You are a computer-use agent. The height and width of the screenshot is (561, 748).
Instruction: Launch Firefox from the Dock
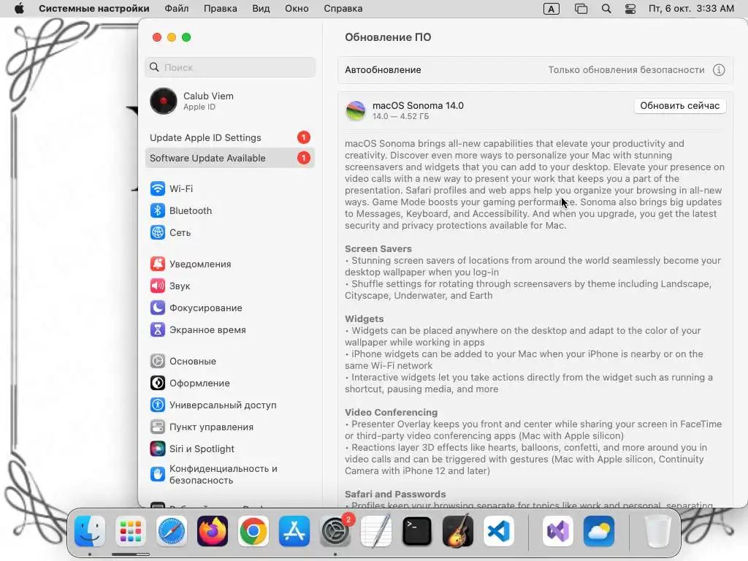tap(213, 531)
